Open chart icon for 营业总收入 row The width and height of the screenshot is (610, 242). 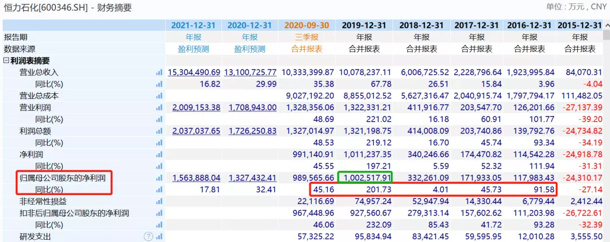coord(159,72)
